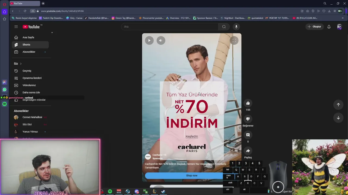The height and width of the screenshot is (195, 348).
Task: Open Spotify from the taskbar
Action: click(110, 191)
